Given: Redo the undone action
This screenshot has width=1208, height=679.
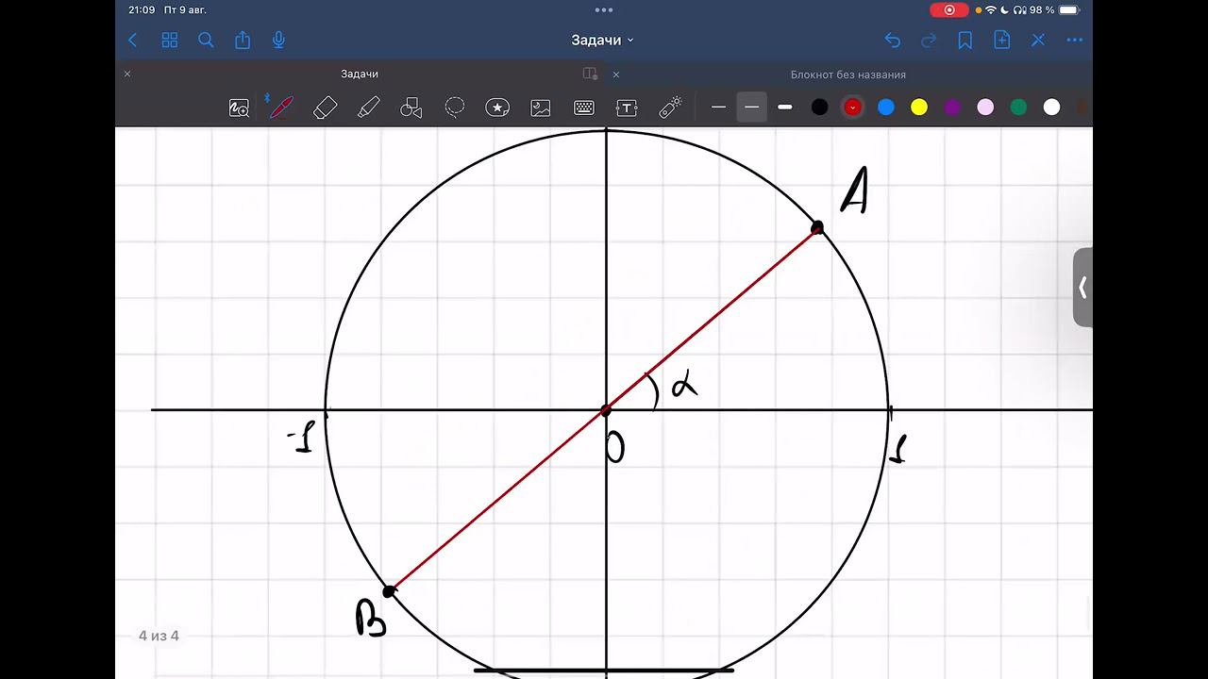Looking at the screenshot, I should 929,40.
